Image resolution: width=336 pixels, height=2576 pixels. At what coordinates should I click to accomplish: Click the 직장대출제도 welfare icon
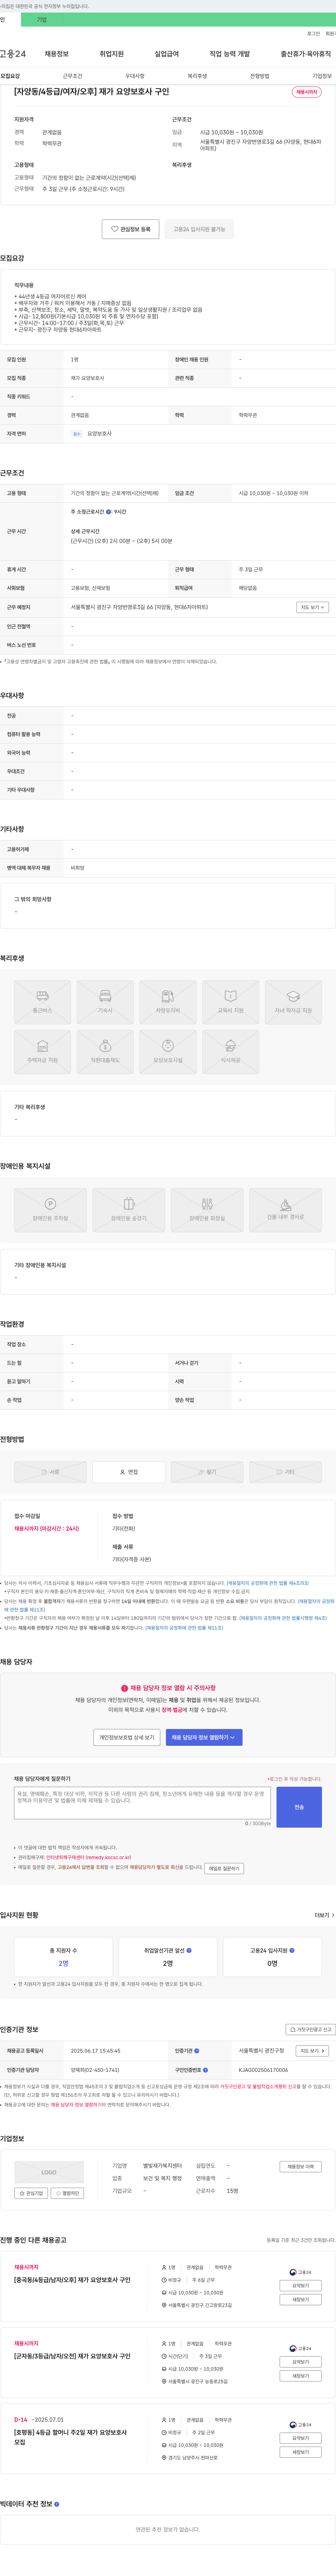105,1052
